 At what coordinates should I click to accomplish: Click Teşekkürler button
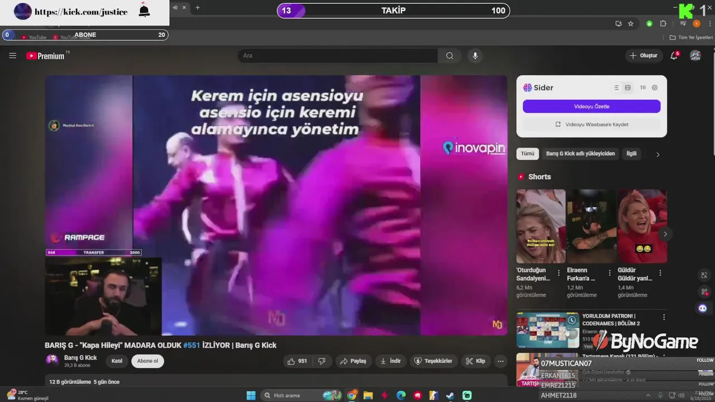tap(434, 361)
